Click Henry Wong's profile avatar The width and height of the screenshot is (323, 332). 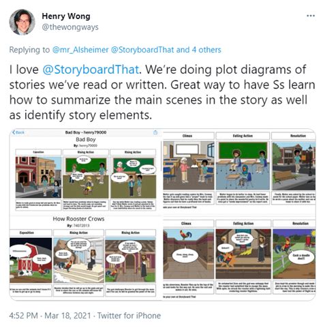[x=22, y=22]
